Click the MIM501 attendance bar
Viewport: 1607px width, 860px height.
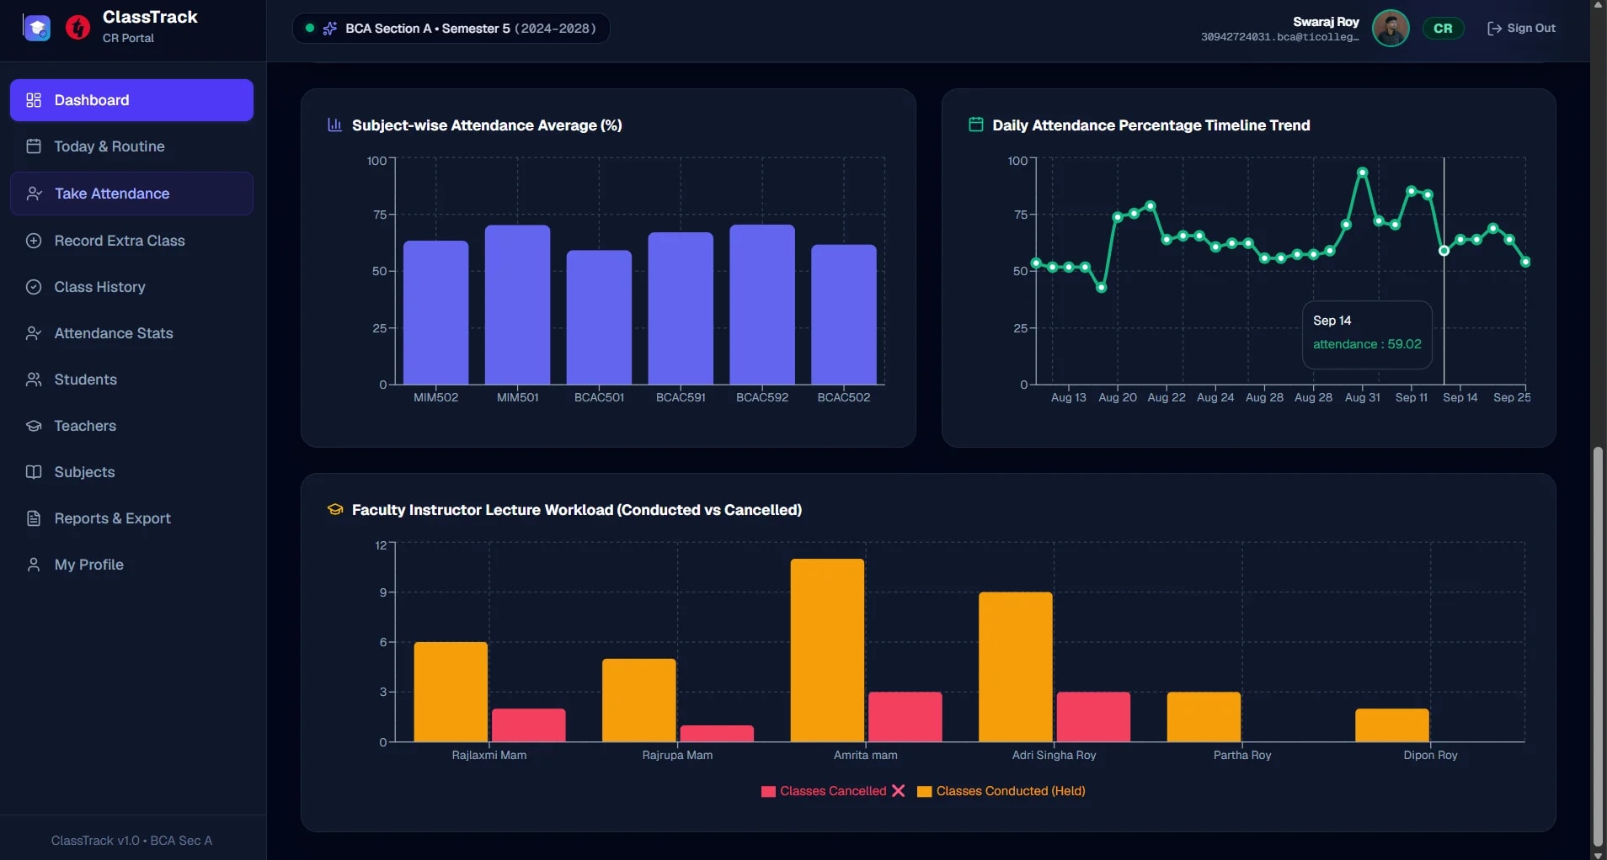coord(517,305)
